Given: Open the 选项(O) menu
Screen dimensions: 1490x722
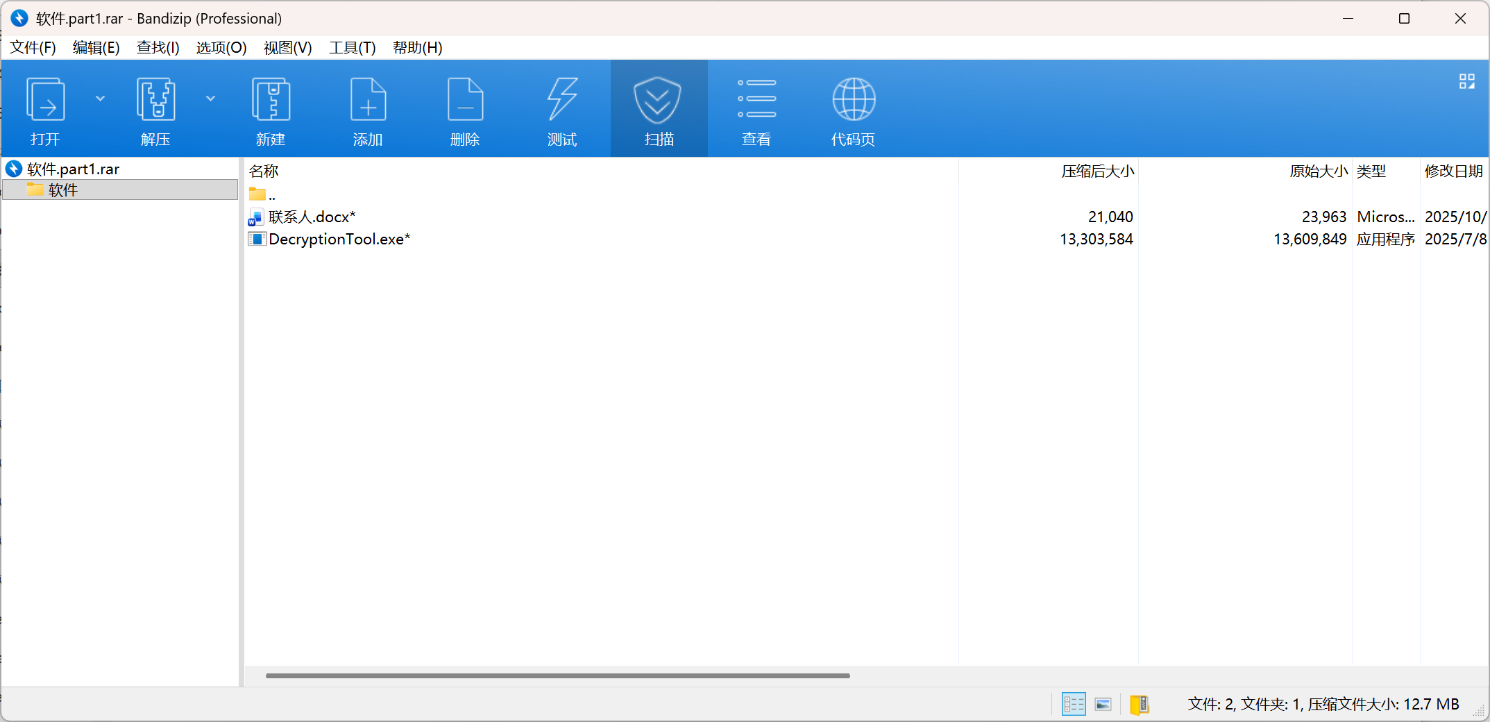Looking at the screenshot, I should (x=221, y=47).
